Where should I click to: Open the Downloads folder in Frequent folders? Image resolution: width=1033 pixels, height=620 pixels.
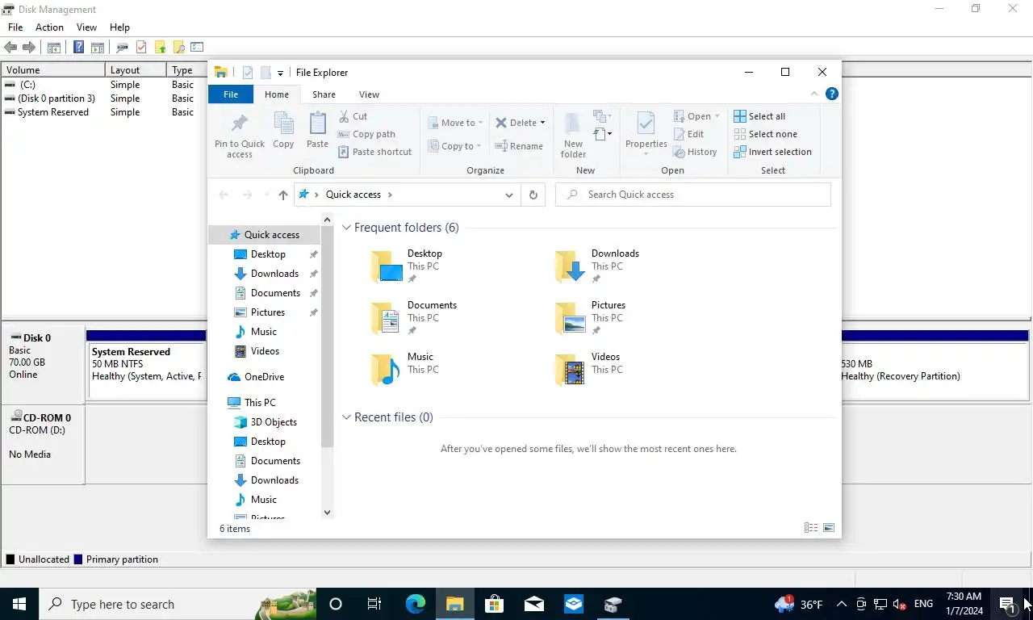pos(598,266)
